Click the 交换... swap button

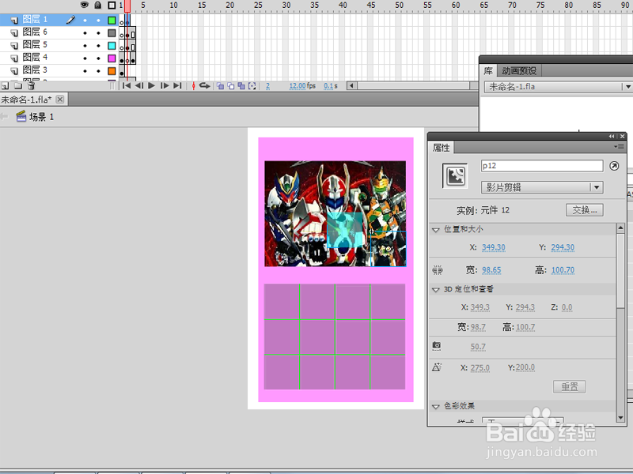point(584,210)
